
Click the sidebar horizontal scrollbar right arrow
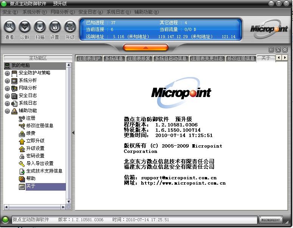(x=63, y=207)
